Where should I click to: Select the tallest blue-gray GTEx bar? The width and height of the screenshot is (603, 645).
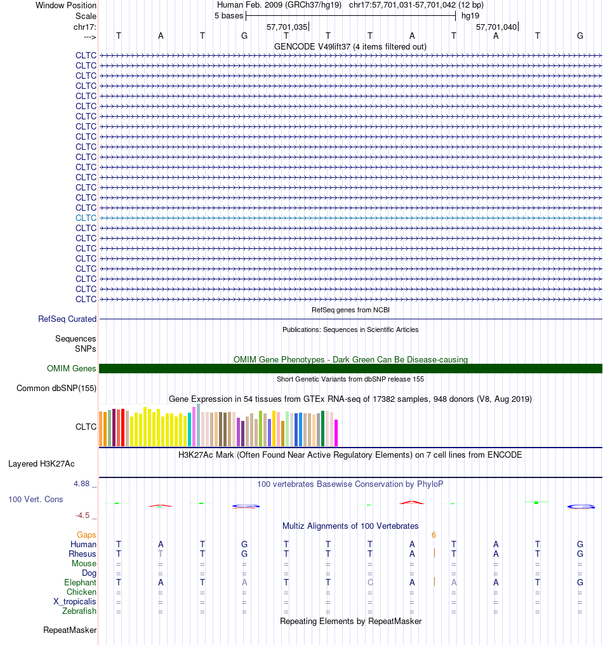coord(198,425)
